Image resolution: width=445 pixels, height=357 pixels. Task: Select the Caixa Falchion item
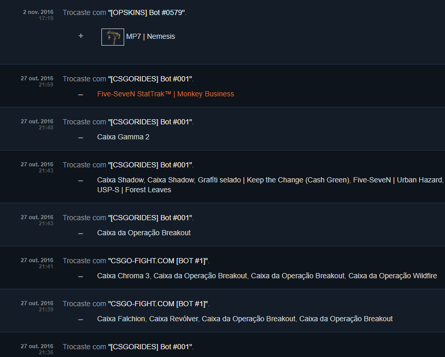click(121, 319)
